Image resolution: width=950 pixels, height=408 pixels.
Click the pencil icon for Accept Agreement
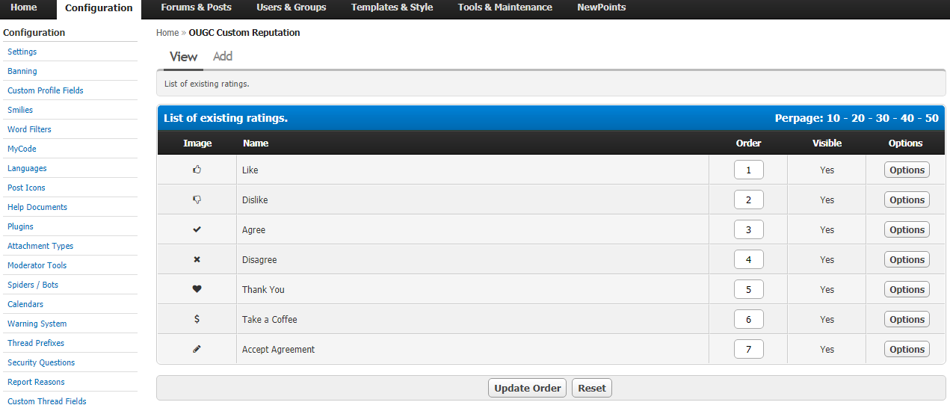197,349
